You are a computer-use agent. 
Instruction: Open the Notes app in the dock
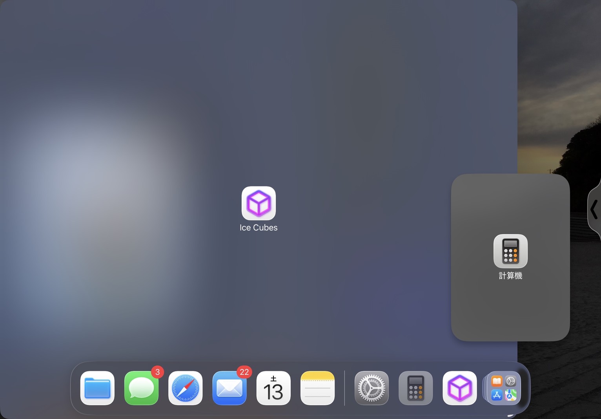point(317,388)
